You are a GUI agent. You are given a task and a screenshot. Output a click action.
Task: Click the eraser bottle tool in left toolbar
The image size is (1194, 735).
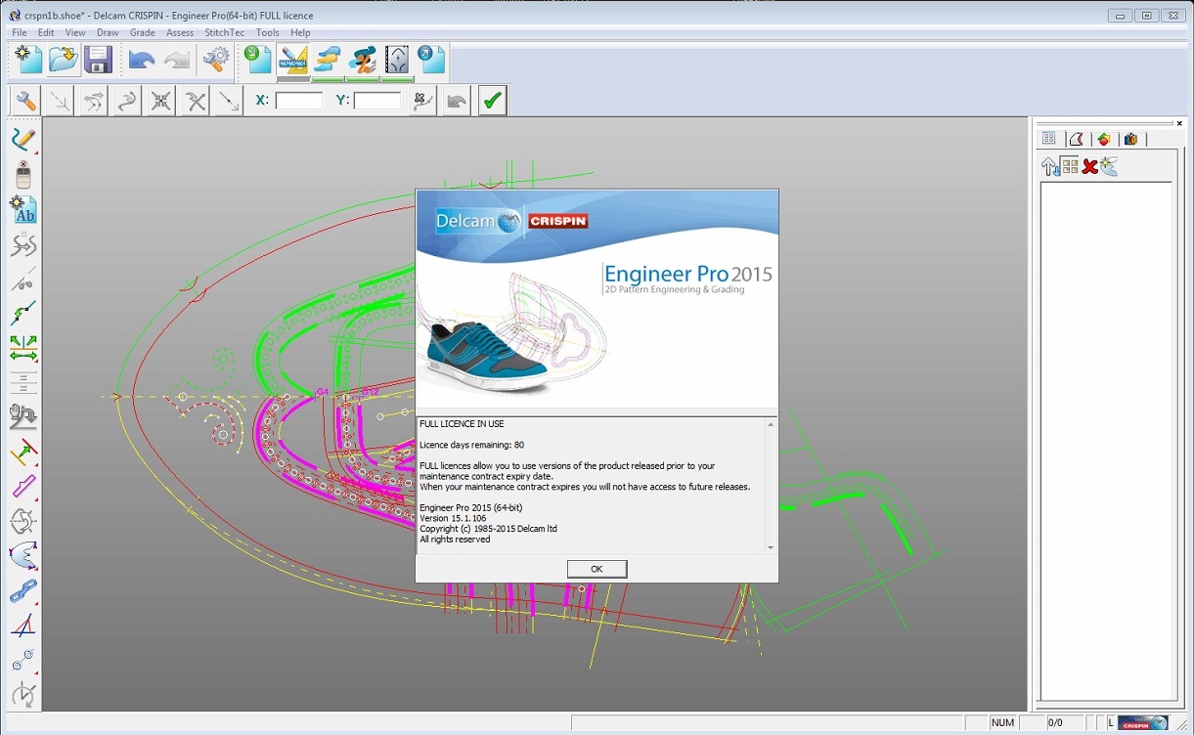(23, 174)
